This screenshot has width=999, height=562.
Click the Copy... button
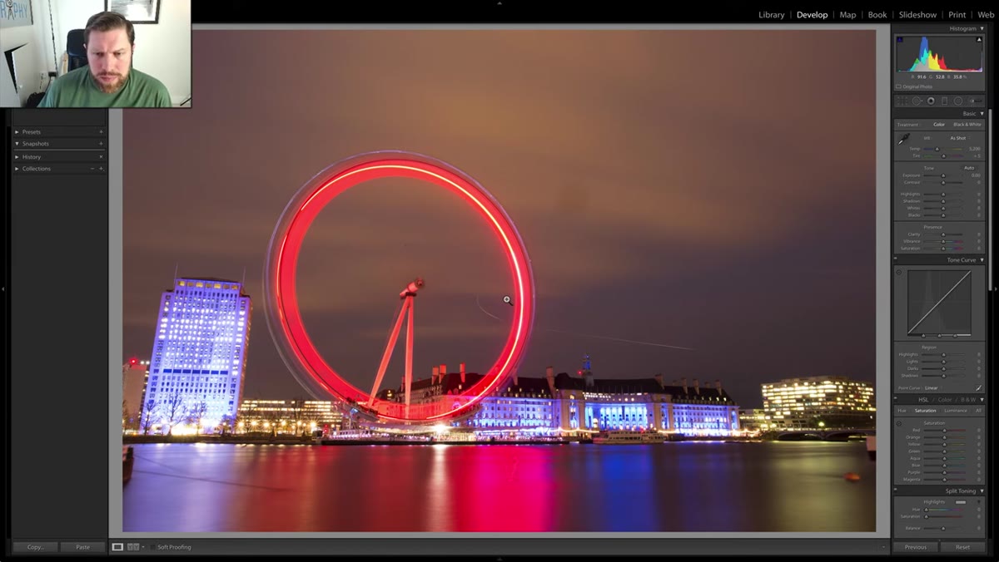coord(35,547)
